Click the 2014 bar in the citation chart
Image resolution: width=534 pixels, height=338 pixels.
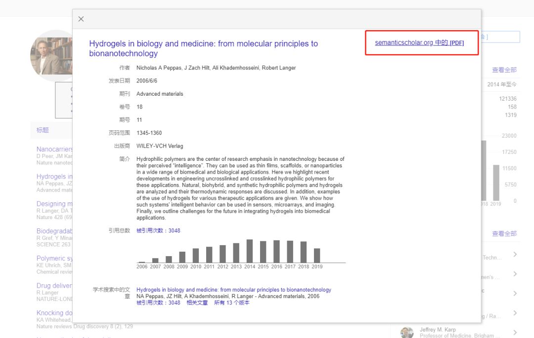point(250,251)
